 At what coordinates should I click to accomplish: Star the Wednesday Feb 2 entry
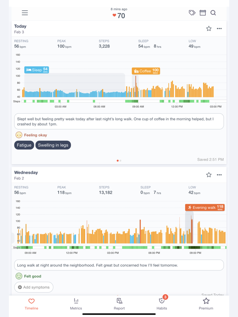(209, 175)
